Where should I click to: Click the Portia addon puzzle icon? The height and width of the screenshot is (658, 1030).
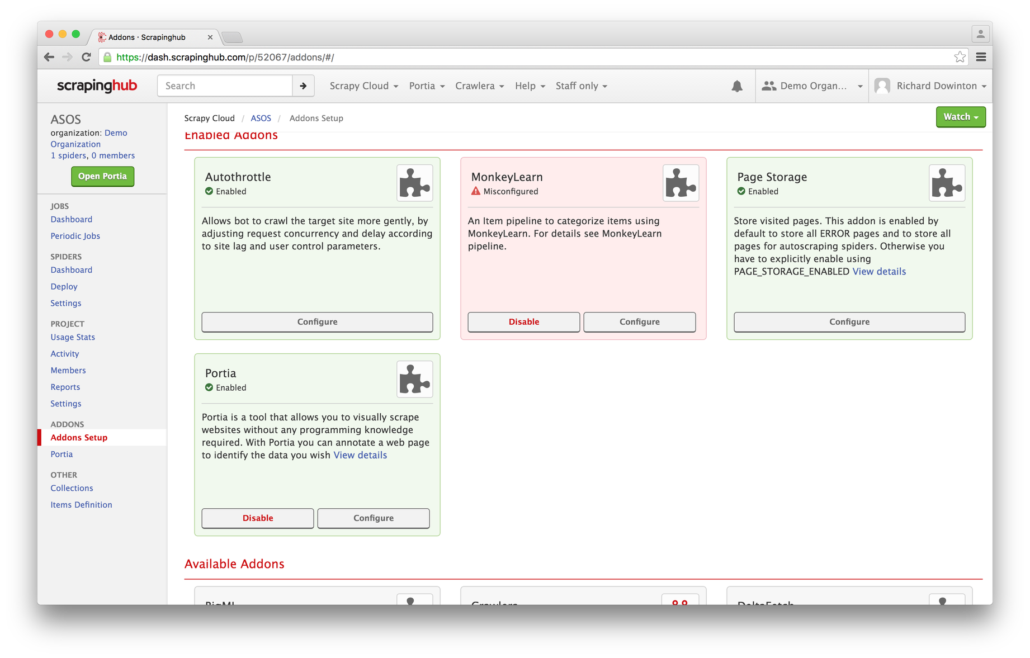click(x=415, y=379)
